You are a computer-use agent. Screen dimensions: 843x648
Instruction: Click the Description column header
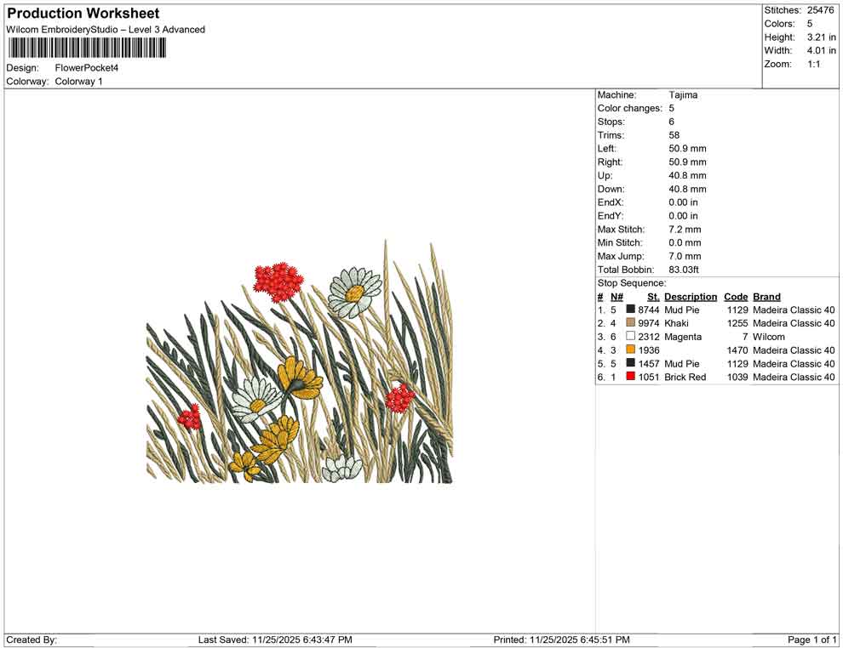click(x=691, y=296)
